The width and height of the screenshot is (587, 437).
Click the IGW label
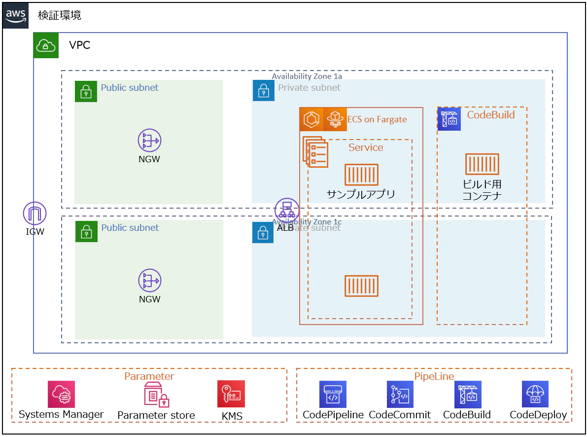35,232
